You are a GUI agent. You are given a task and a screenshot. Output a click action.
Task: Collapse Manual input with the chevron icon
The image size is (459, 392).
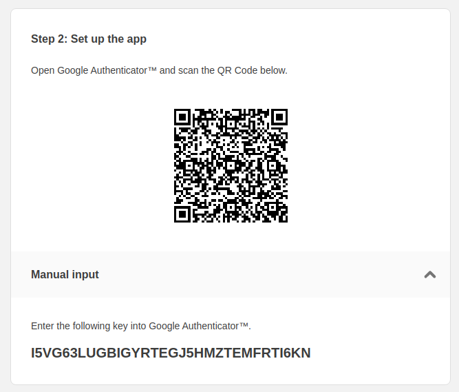tap(429, 274)
